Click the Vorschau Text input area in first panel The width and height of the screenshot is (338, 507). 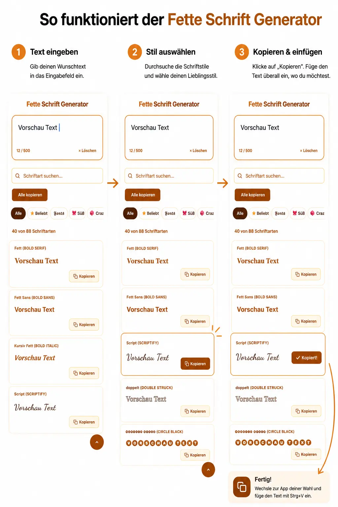tap(57, 138)
